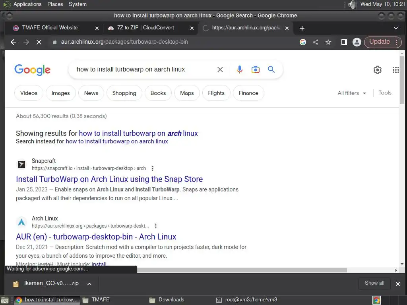The image size is (407, 305).
Task: Click the forward navigation arrow
Action: pyautogui.click(x=26, y=42)
